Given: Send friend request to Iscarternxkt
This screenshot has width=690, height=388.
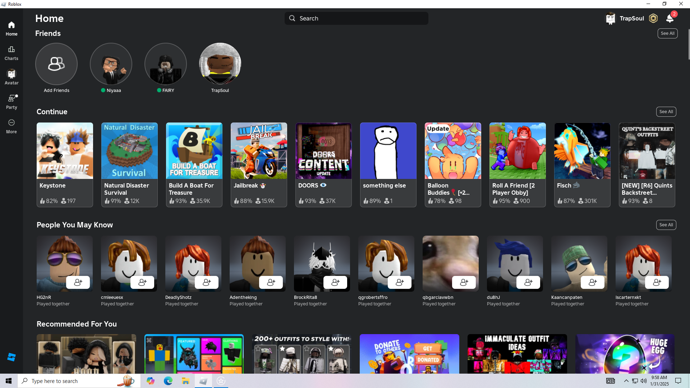Looking at the screenshot, I should [657, 282].
